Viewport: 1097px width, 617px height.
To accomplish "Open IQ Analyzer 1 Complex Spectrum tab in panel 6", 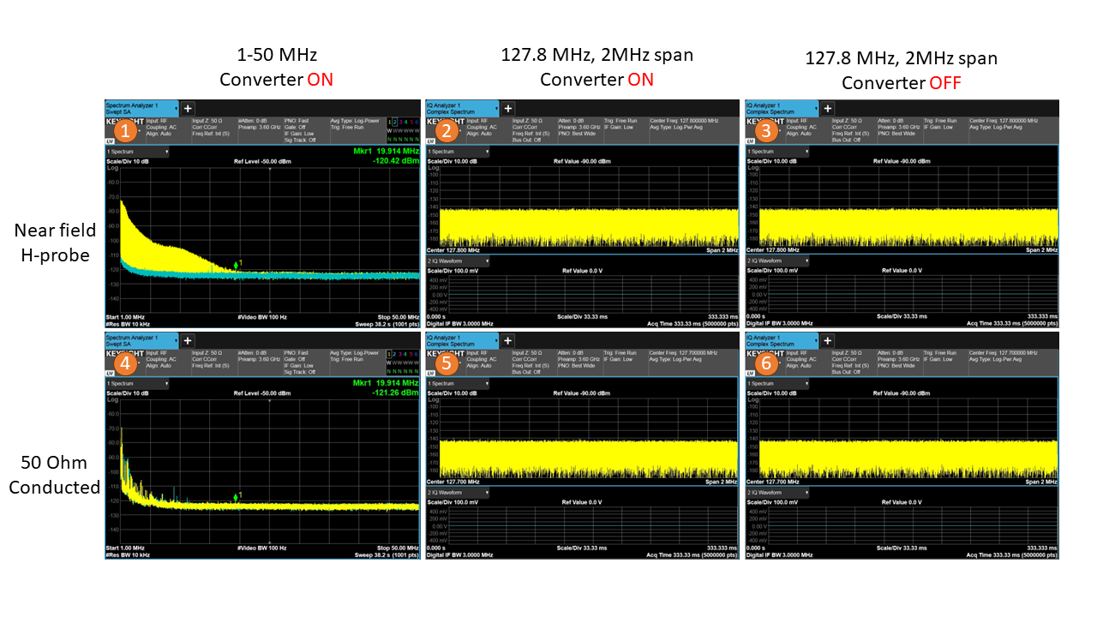I will pos(782,340).
